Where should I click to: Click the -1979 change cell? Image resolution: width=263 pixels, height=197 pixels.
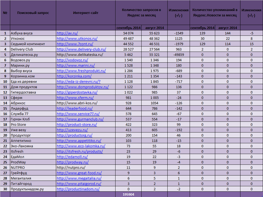(x=179, y=44)
